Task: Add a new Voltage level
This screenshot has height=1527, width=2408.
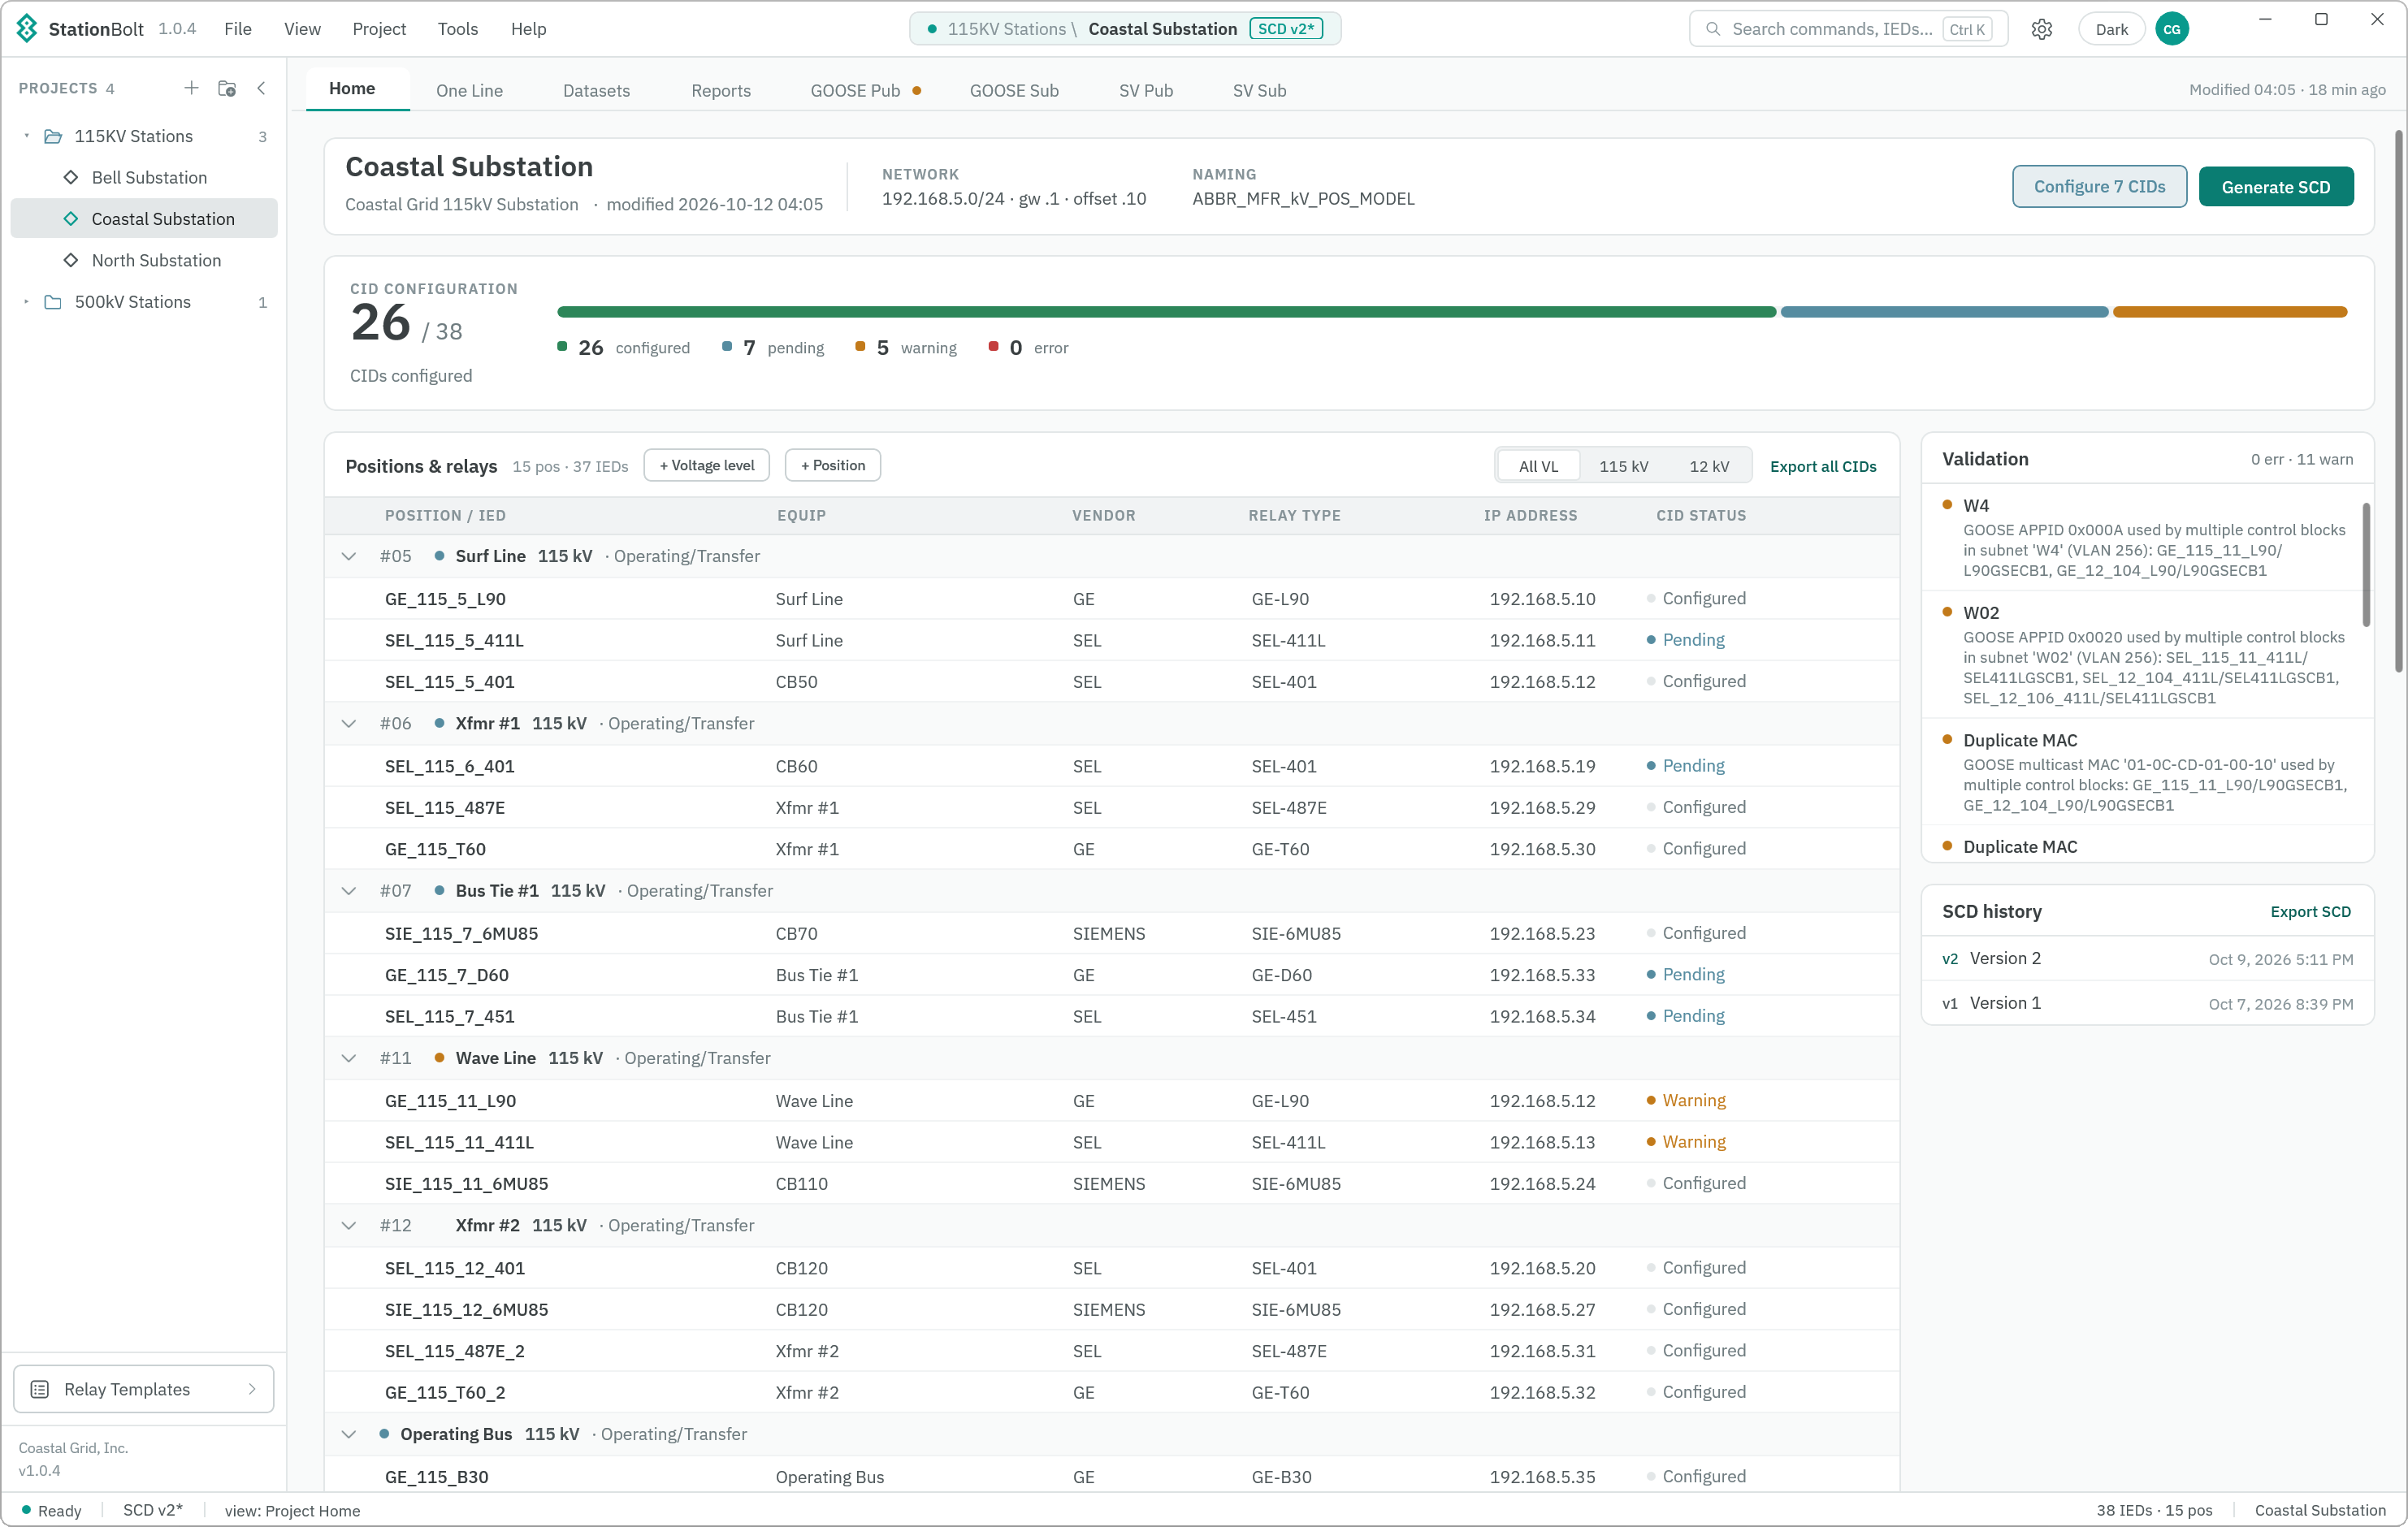Action: [x=706, y=465]
